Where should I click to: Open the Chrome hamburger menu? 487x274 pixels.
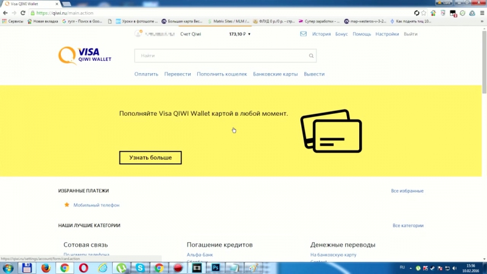tap(482, 13)
